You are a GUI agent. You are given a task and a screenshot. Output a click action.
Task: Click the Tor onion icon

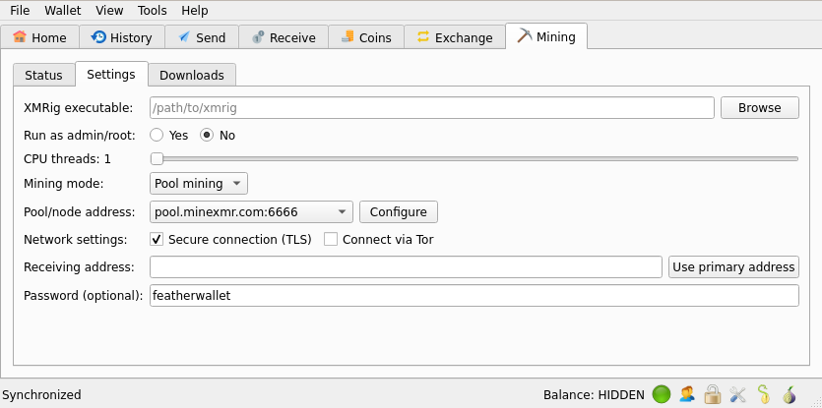click(x=789, y=394)
